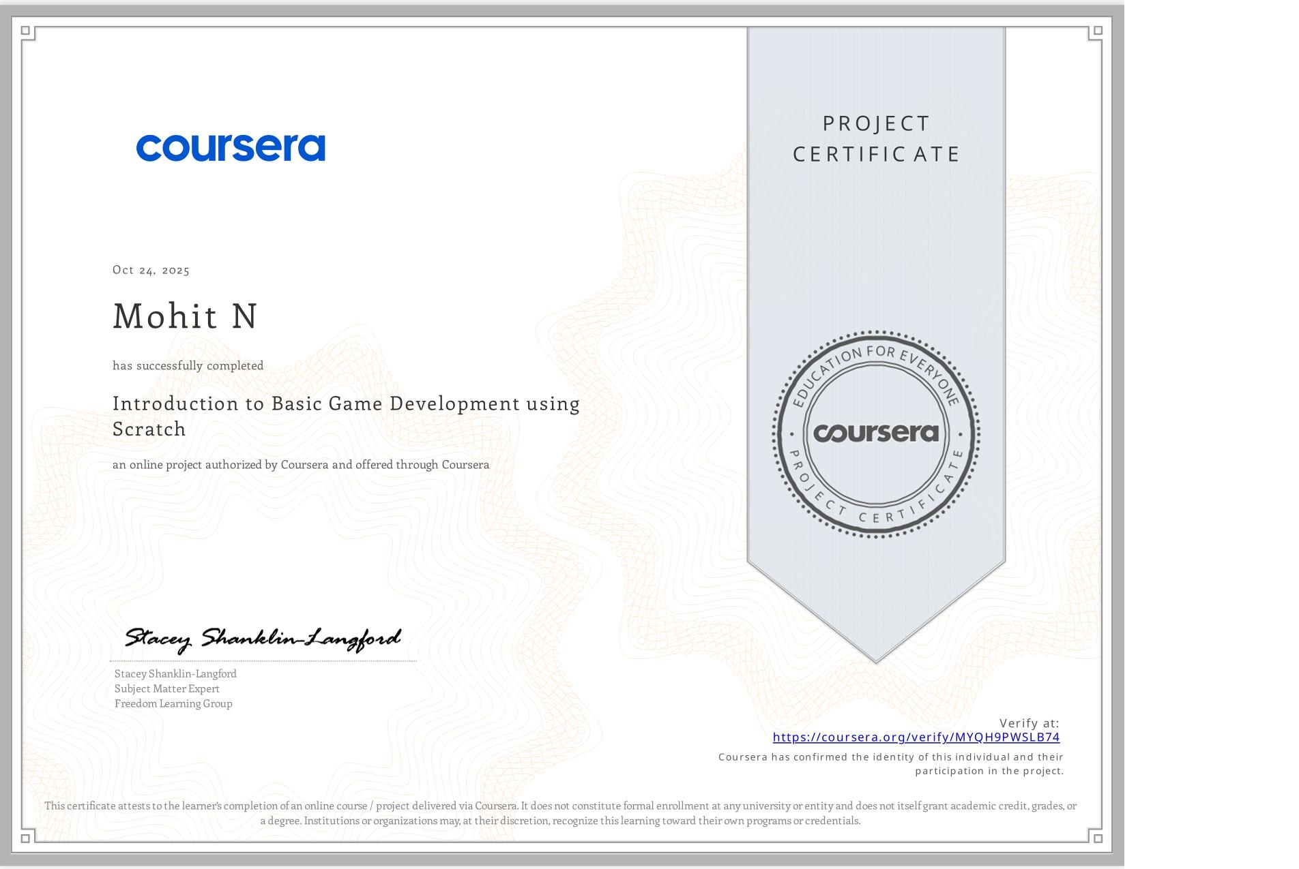The height and width of the screenshot is (869, 1299).
Task: Click the blue Coursera logo
Action: [231, 148]
